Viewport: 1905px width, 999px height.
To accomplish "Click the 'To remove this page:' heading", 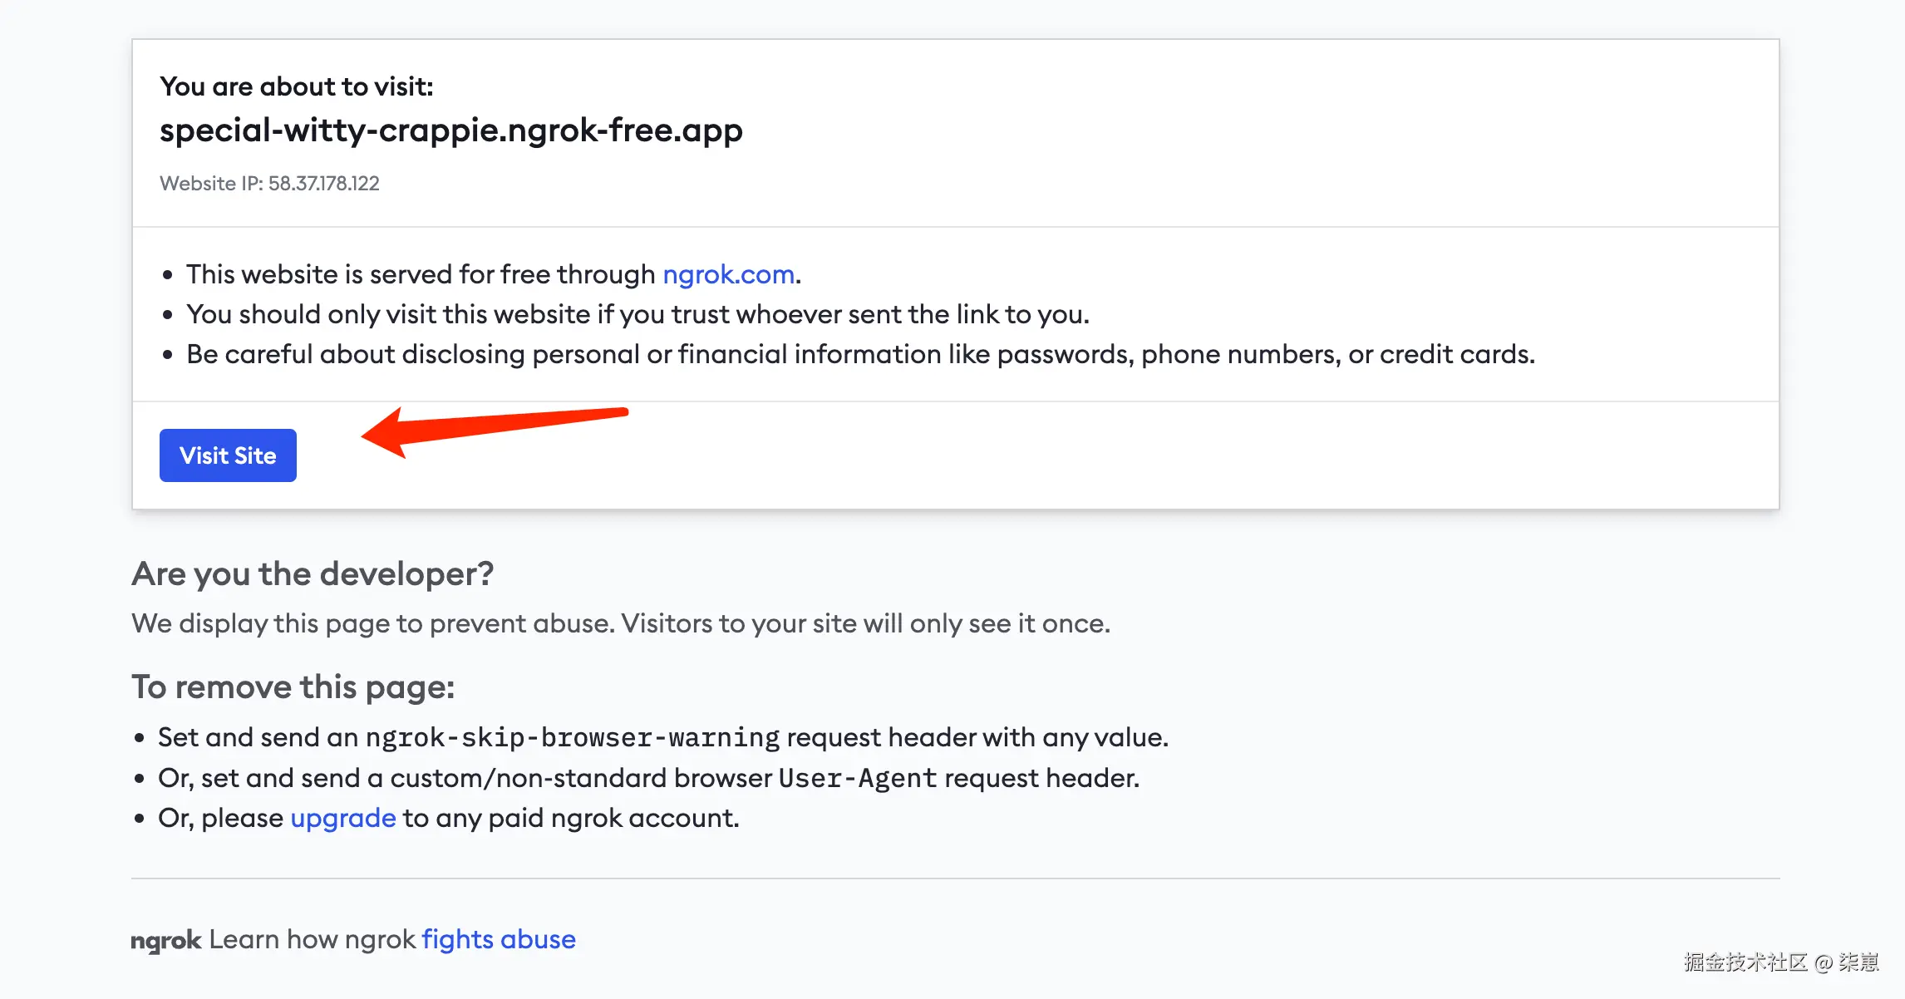I will 293,687.
